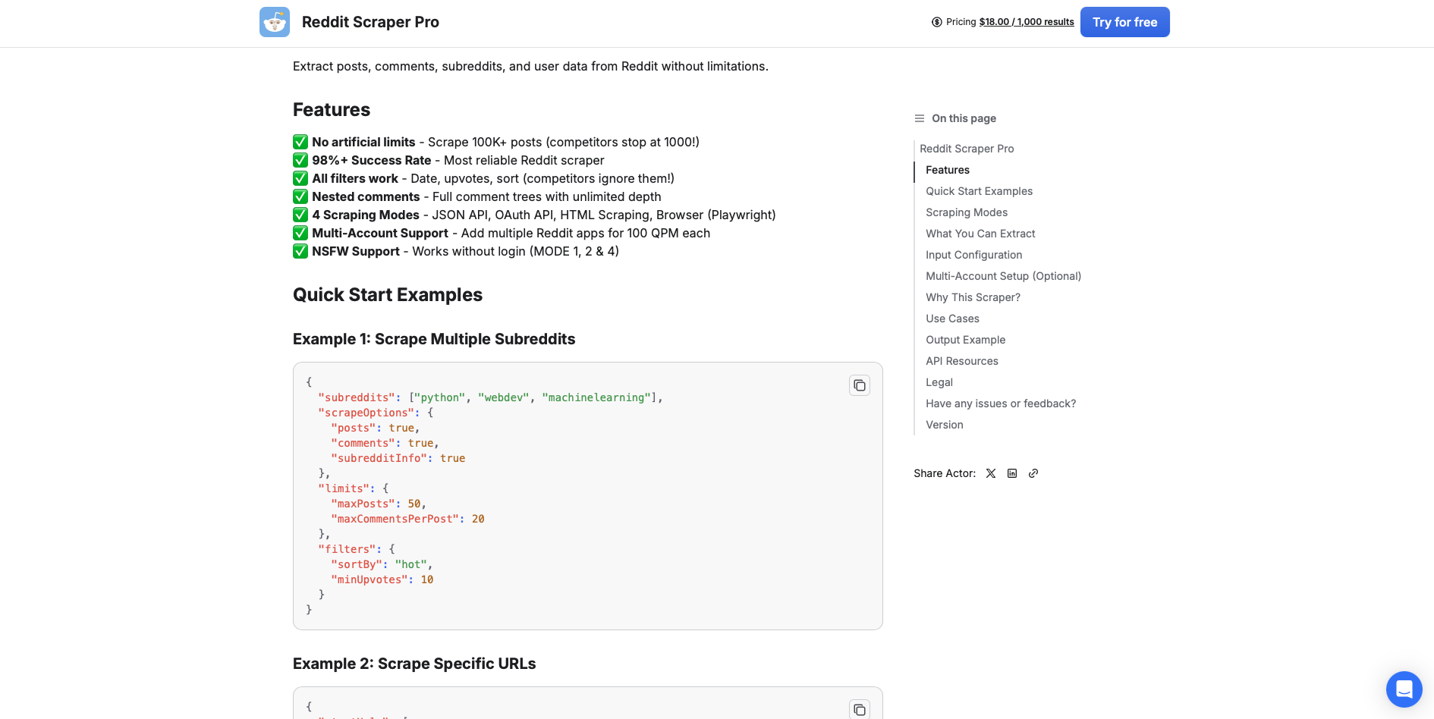This screenshot has height=719, width=1434.
Task: Jump to Why This Scraper?
Action: pos(973,297)
